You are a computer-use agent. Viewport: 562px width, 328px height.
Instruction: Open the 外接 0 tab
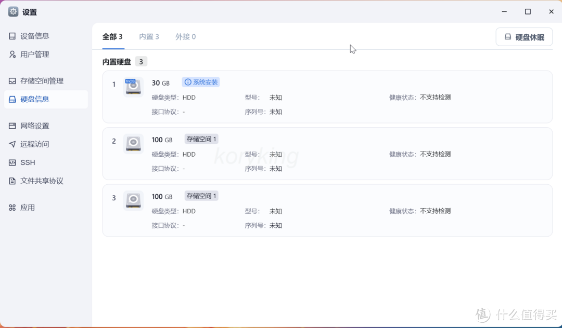[x=185, y=36]
